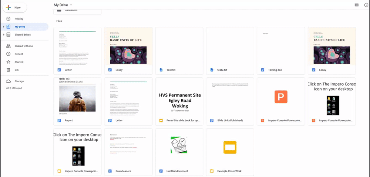
Task: Click the "Test.txt" file name
Action: (171, 70)
